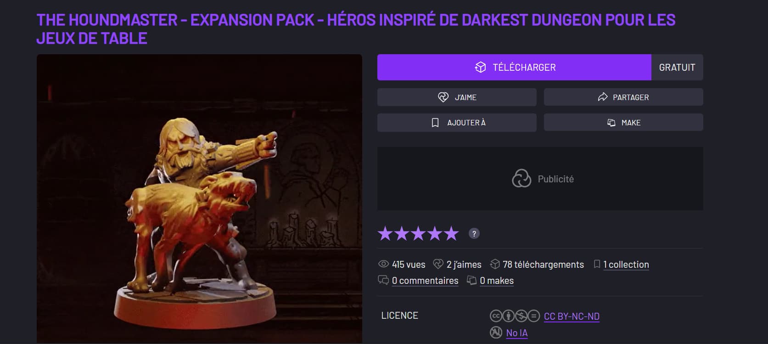Post a Make of this model
Screen dimensions: 768x344
[x=623, y=123]
